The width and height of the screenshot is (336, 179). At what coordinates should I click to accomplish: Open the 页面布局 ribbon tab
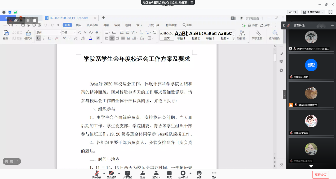[92, 25]
